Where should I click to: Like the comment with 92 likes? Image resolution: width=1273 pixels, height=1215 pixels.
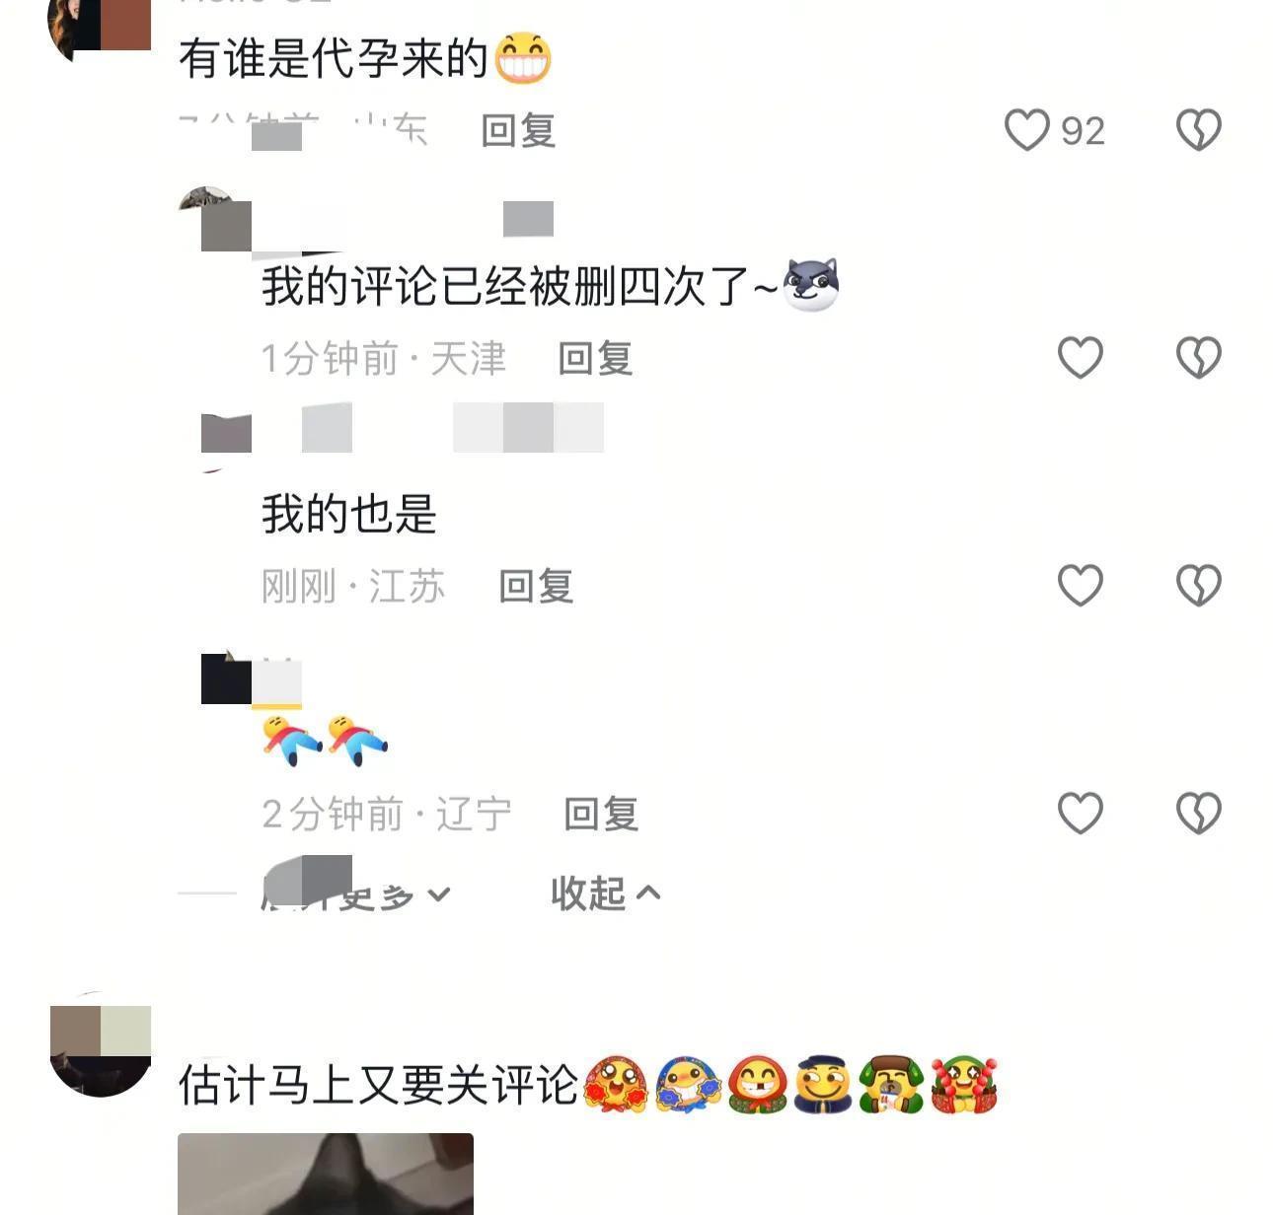point(1026,130)
